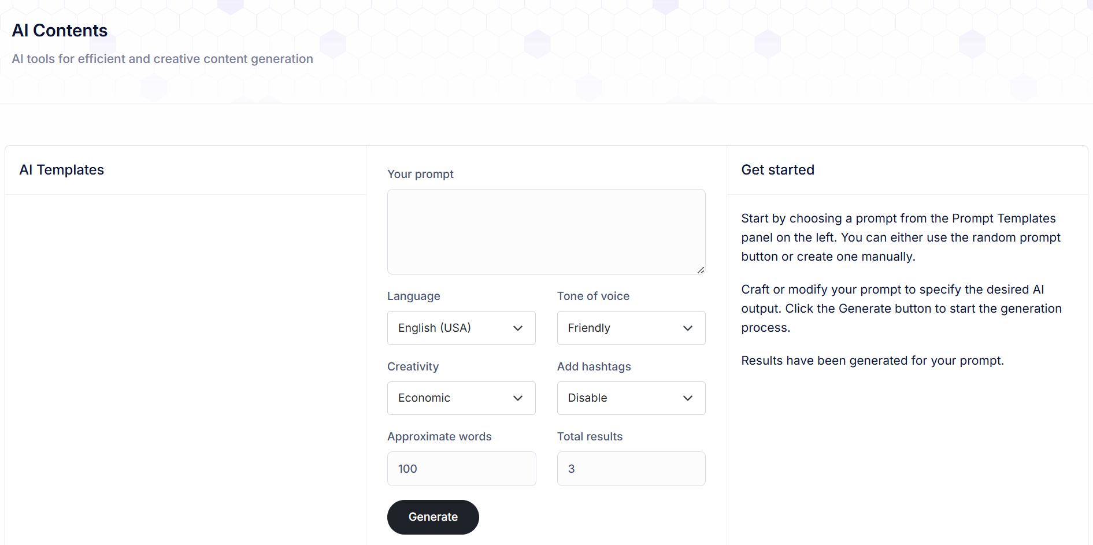Click the Approximate words field showing 100
Viewport: 1093px width, 545px height.
click(461, 469)
